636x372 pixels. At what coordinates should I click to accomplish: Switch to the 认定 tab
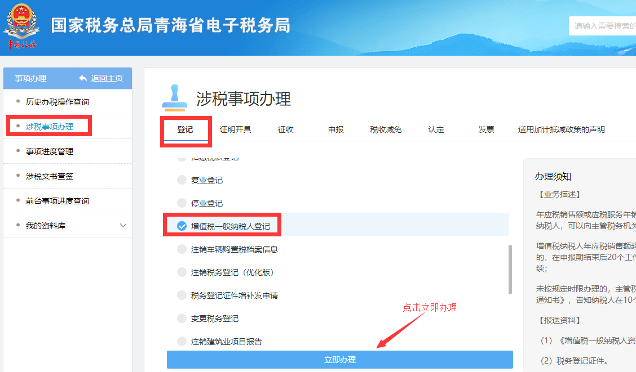click(x=436, y=129)
